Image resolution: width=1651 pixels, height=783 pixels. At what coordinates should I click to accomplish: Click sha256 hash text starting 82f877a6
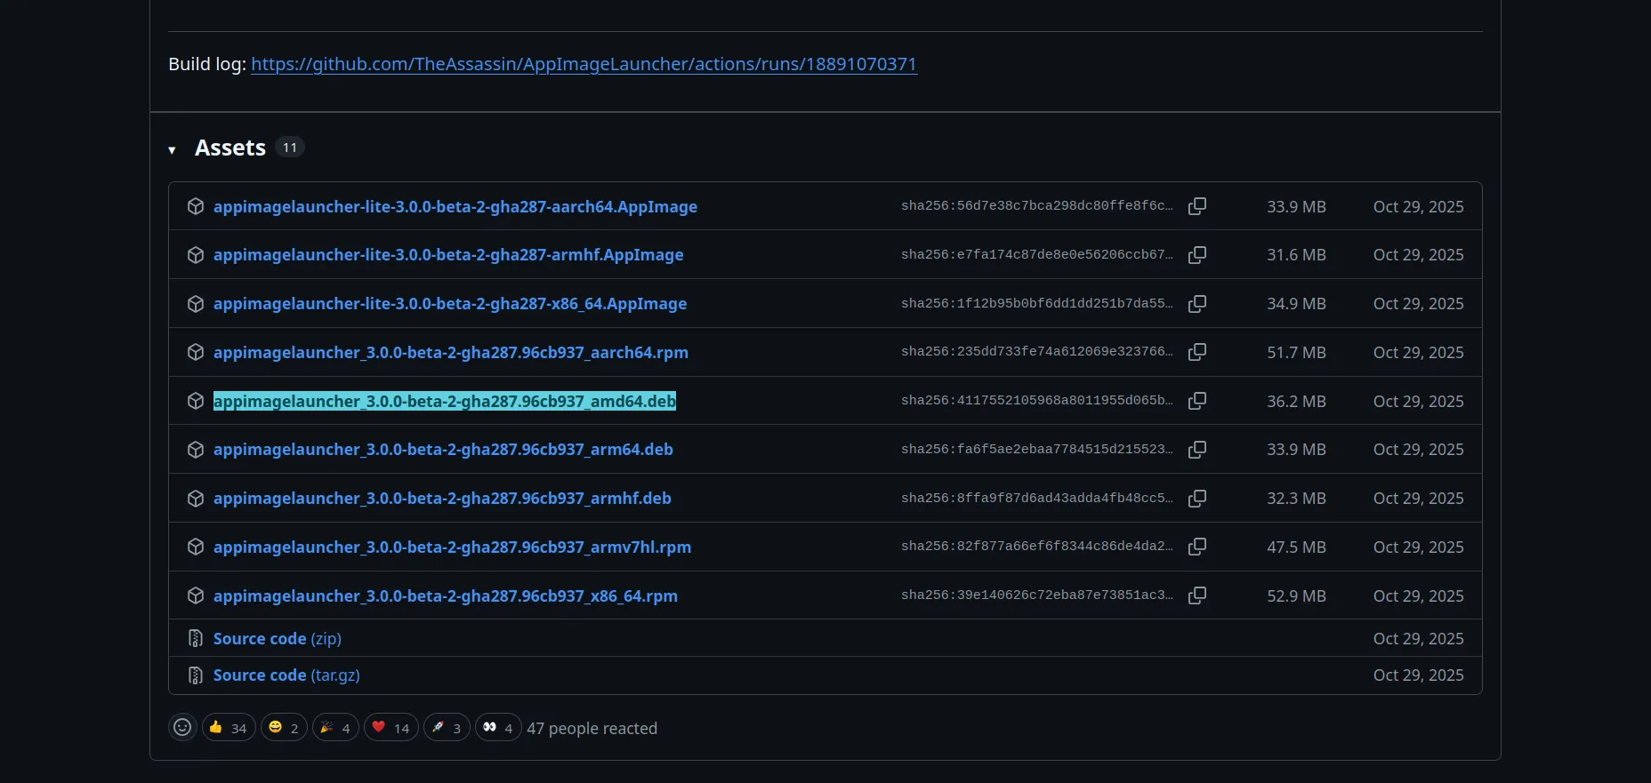coord(1036,547)
